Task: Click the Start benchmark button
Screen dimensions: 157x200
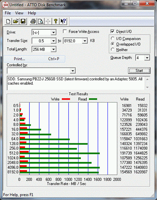Action: (x=139, y=71)
